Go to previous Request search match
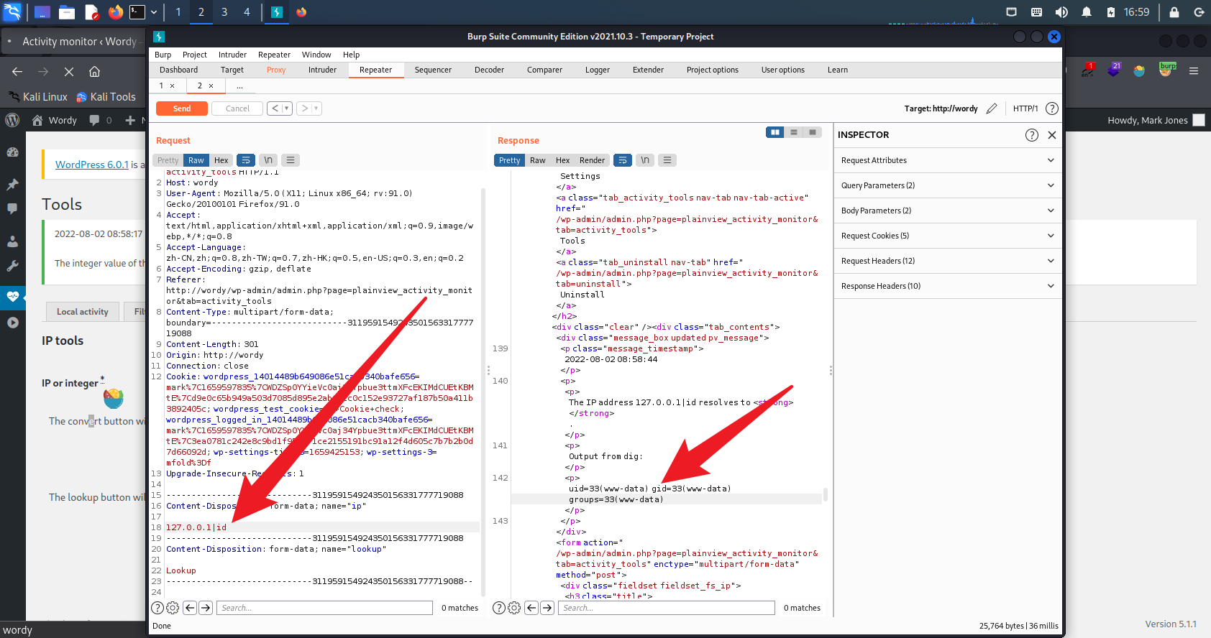The width and height of the screenshot is (1211, 638). pos(190,608)
